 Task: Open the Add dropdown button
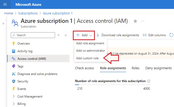click(84, 35)
